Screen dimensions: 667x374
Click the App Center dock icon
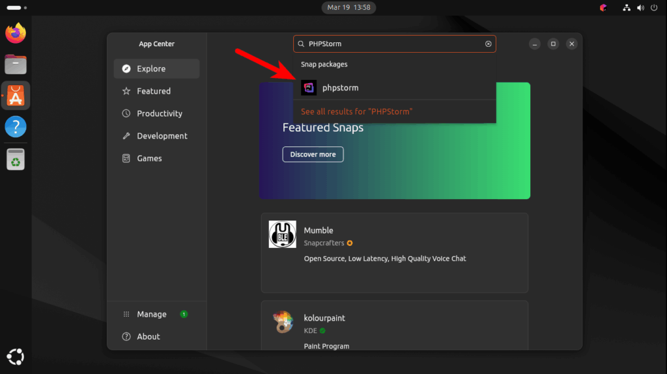click(16, 96)
